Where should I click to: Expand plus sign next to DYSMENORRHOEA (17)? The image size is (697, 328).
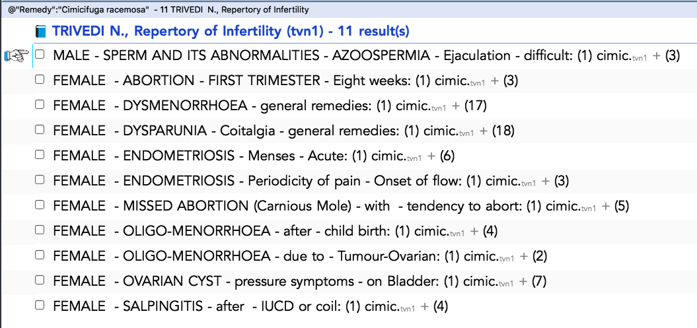pos(455,106)
